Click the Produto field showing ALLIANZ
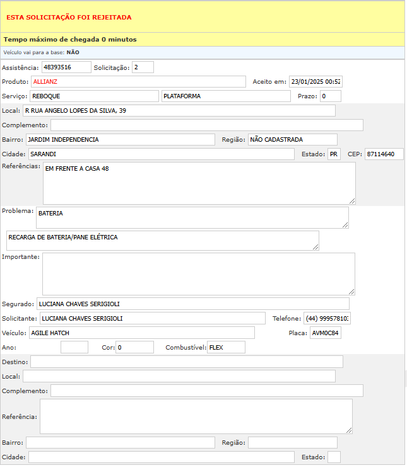407x475 pixels. pos(138,82)
